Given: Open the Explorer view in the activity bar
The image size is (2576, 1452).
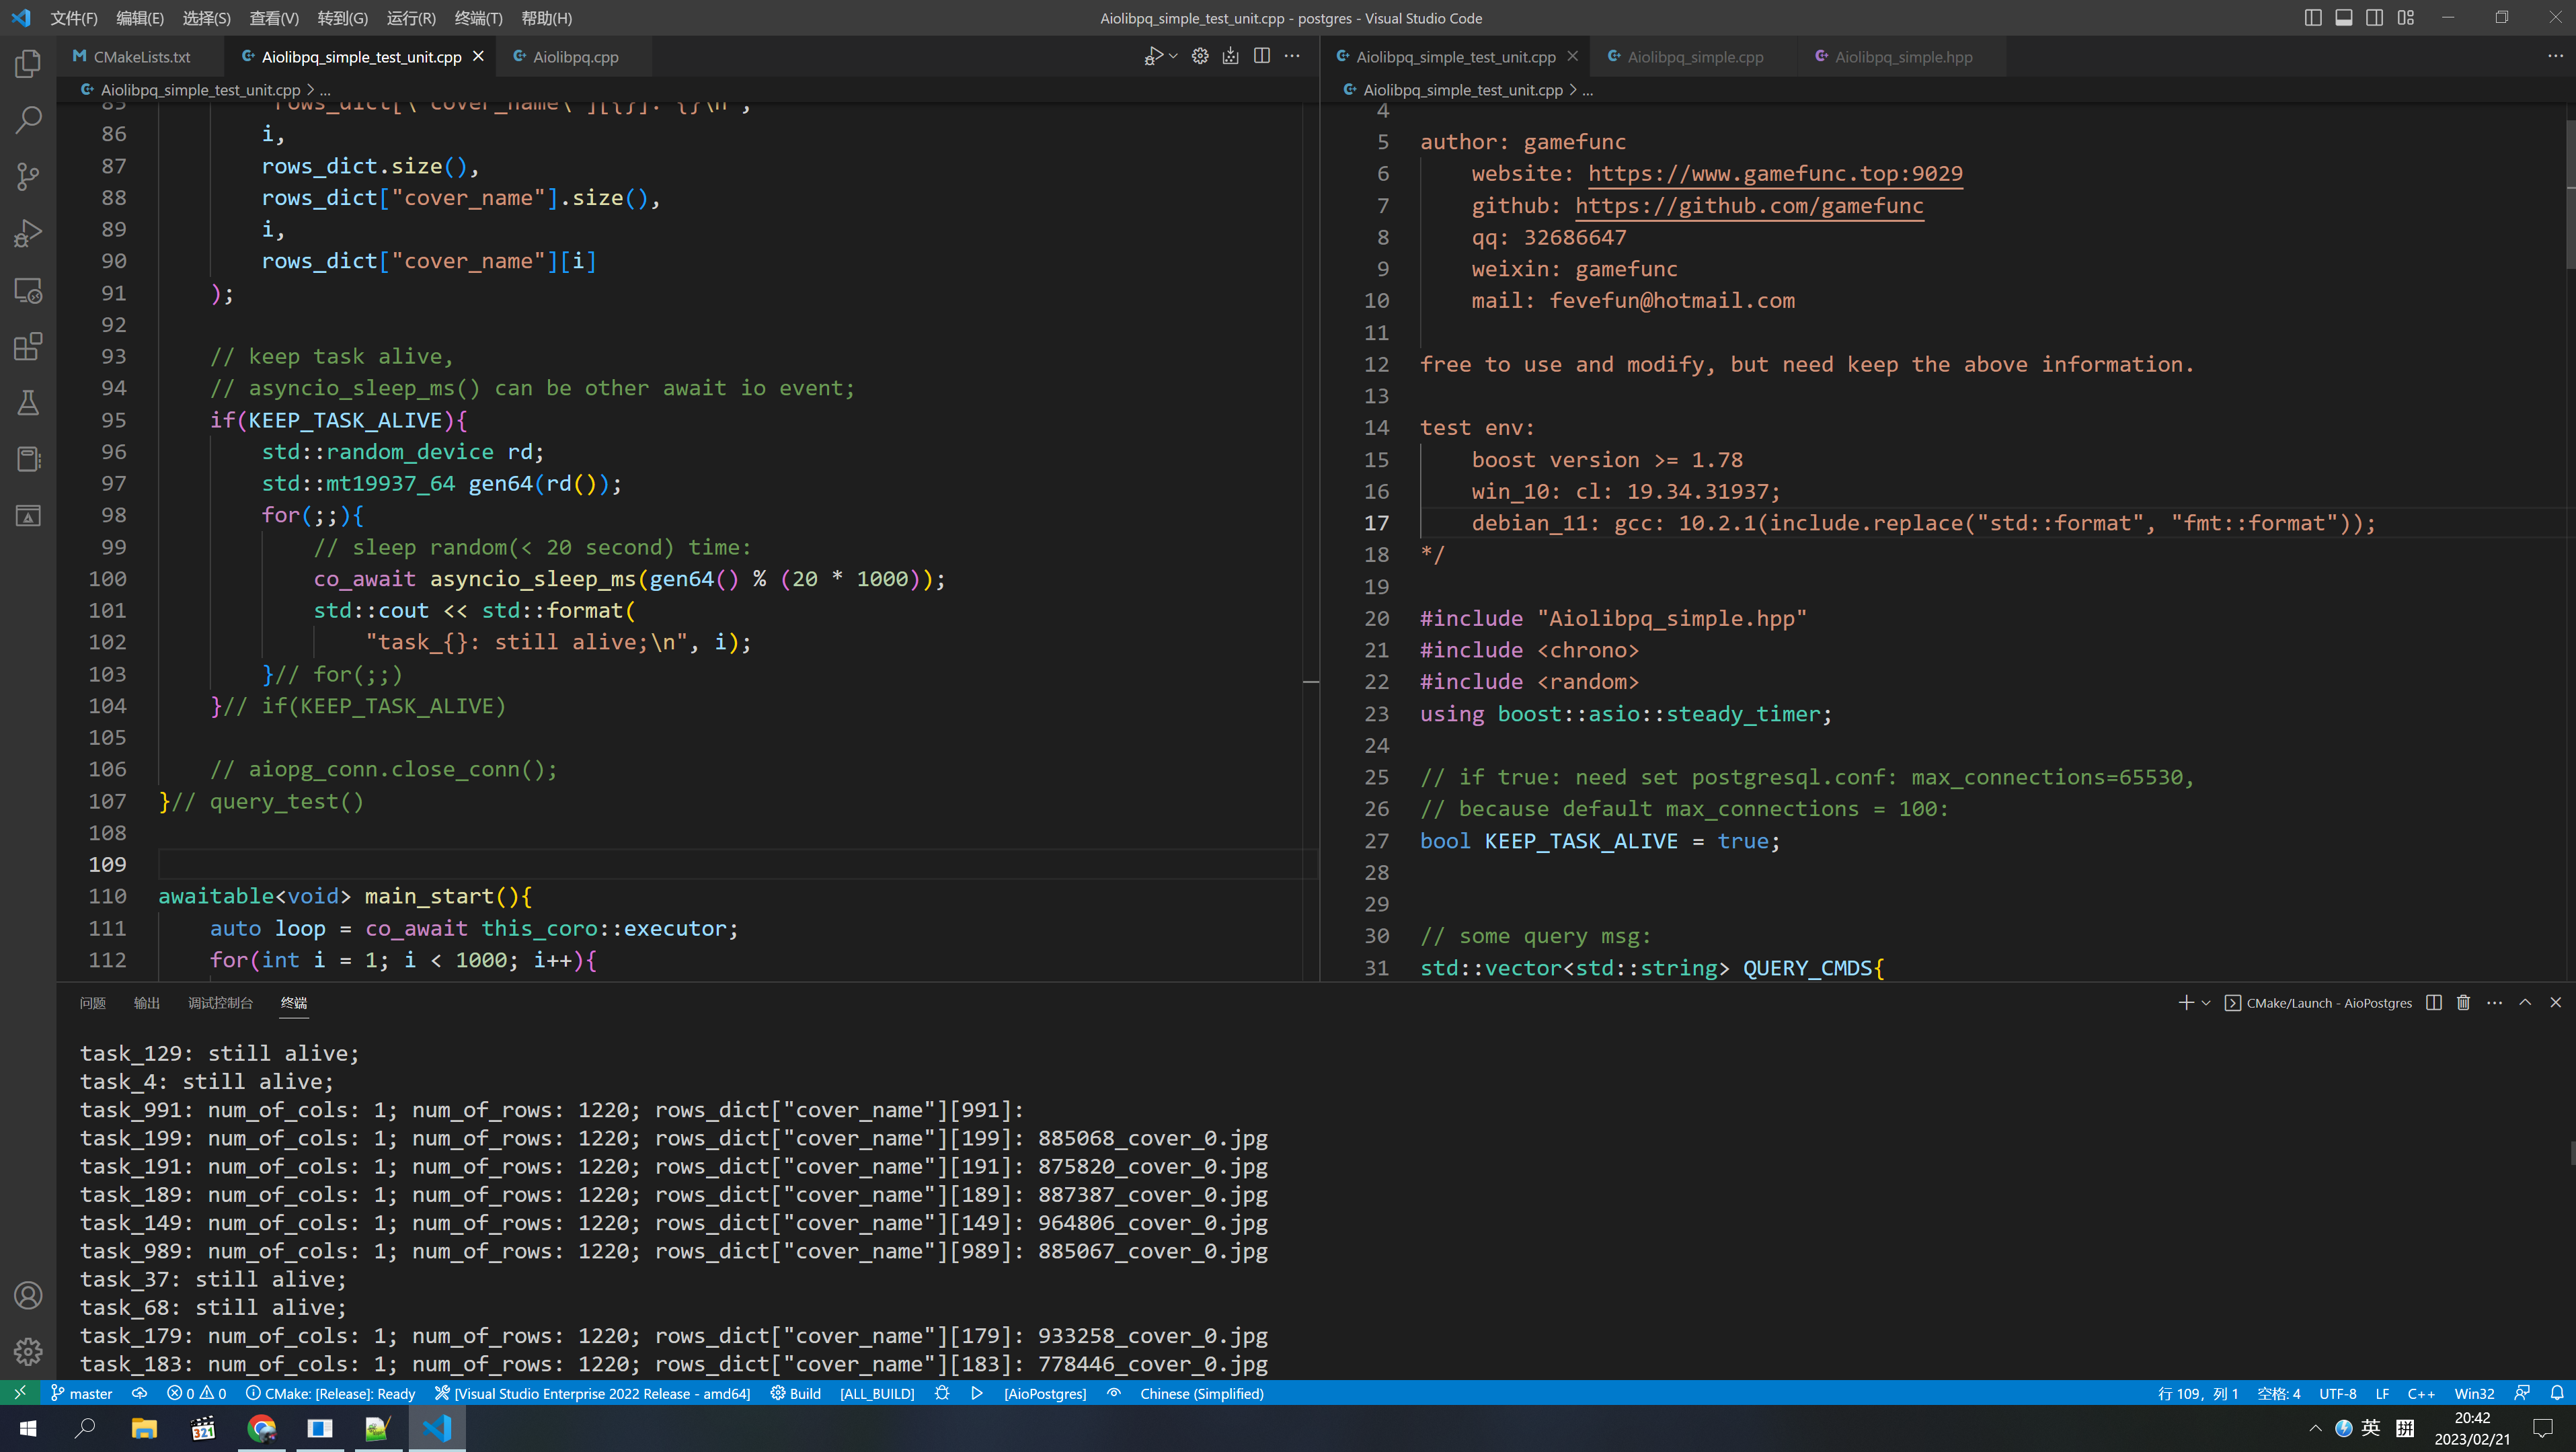Looking at the screenshot, I should [x=28, y=64].
